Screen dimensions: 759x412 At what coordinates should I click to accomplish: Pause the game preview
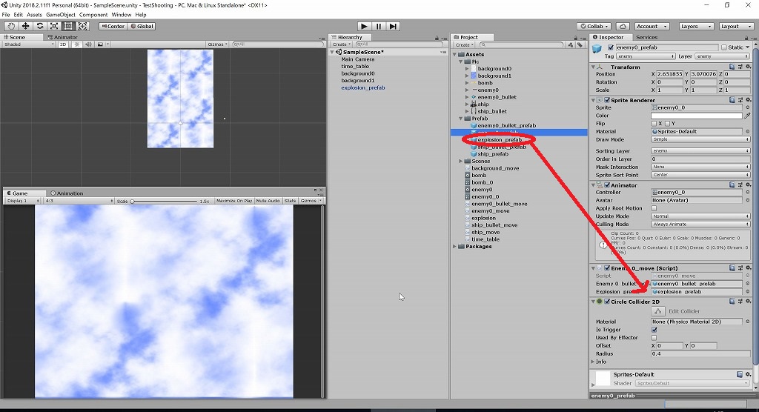(379, 26)
